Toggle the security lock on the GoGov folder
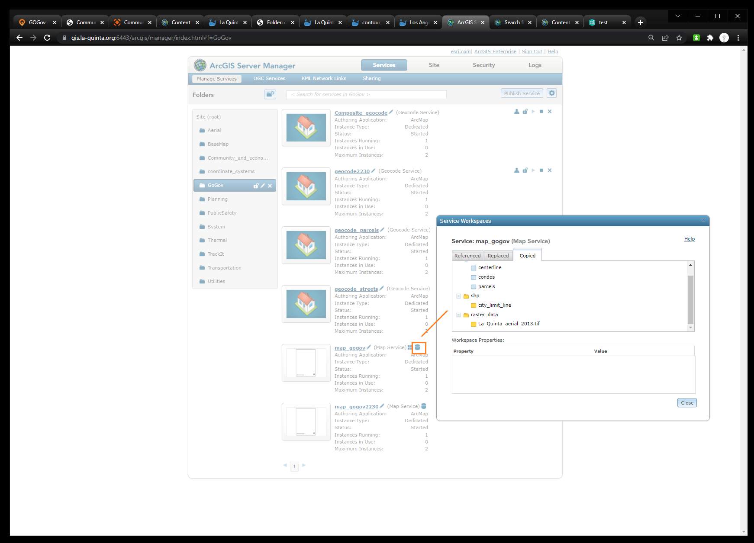The width and height of the screenshot is (754, 543). (x=256, y=186)
